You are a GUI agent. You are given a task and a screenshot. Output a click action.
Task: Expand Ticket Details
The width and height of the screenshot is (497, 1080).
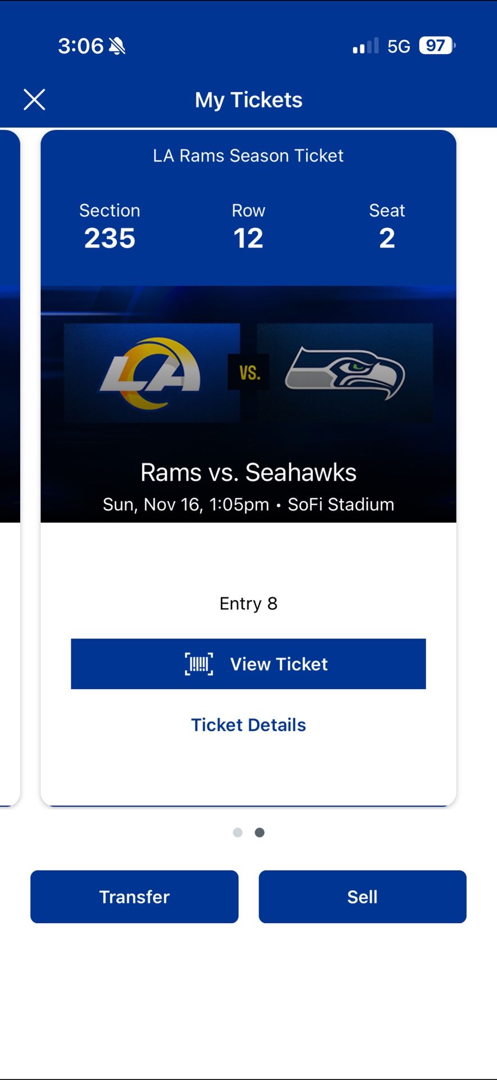click(248, 724)
